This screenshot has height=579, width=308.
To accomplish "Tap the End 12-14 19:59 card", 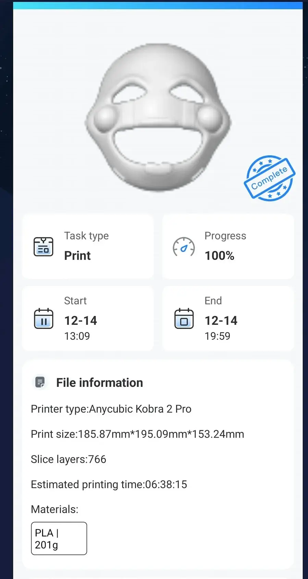I will tap(228, 318).
